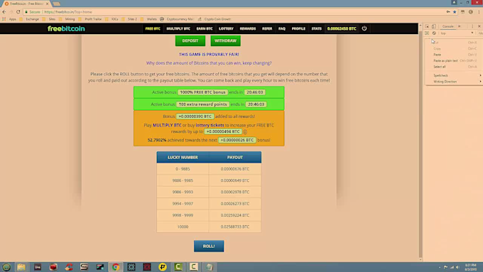Open Chrome three-dot menu
This screenshot has height=272, width=483.
479,11
